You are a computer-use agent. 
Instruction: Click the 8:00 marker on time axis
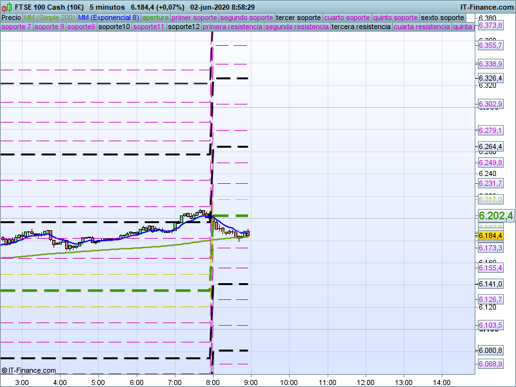click(x=212, y=382)
